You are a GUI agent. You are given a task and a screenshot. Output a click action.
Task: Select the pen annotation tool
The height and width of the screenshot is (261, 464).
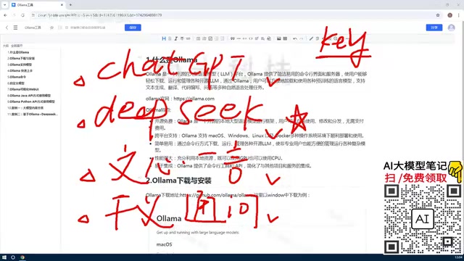click(x=311, y=38)
